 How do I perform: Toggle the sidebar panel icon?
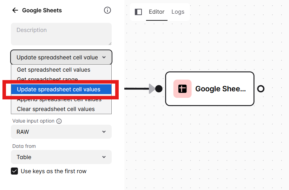138,12
